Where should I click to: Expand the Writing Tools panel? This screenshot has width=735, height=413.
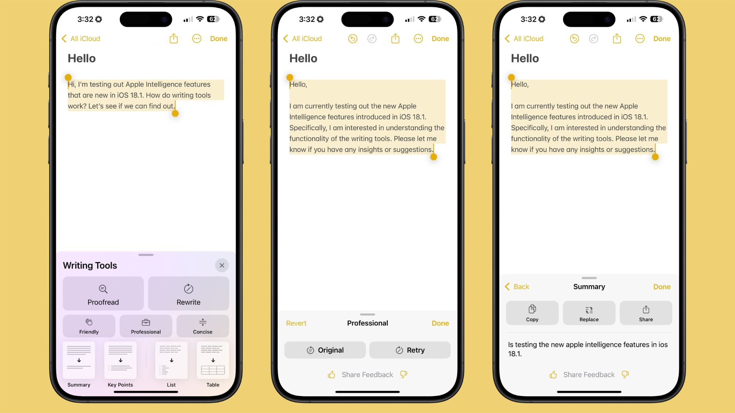(146, 255)
